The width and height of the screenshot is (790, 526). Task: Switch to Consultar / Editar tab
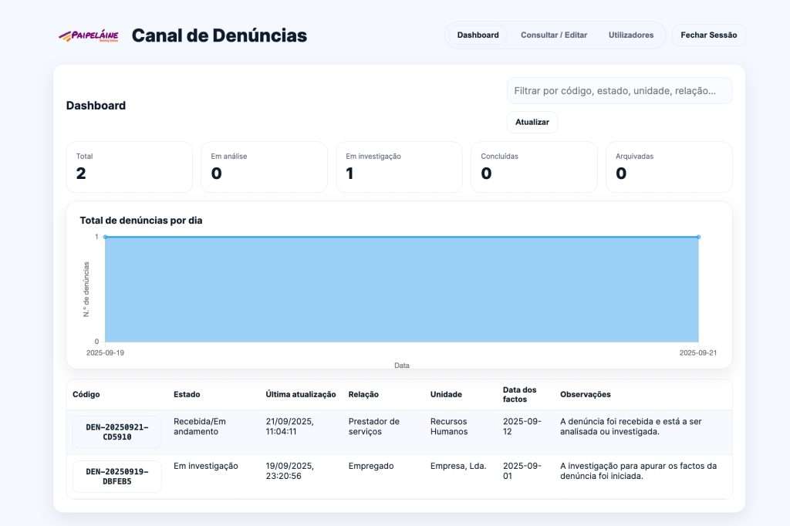553,35
